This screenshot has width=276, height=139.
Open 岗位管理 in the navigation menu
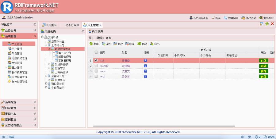coord(15,63)
